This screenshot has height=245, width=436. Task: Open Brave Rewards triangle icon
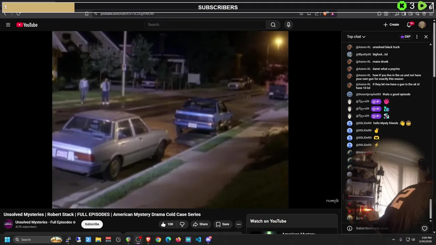click(x=332, y=14)
